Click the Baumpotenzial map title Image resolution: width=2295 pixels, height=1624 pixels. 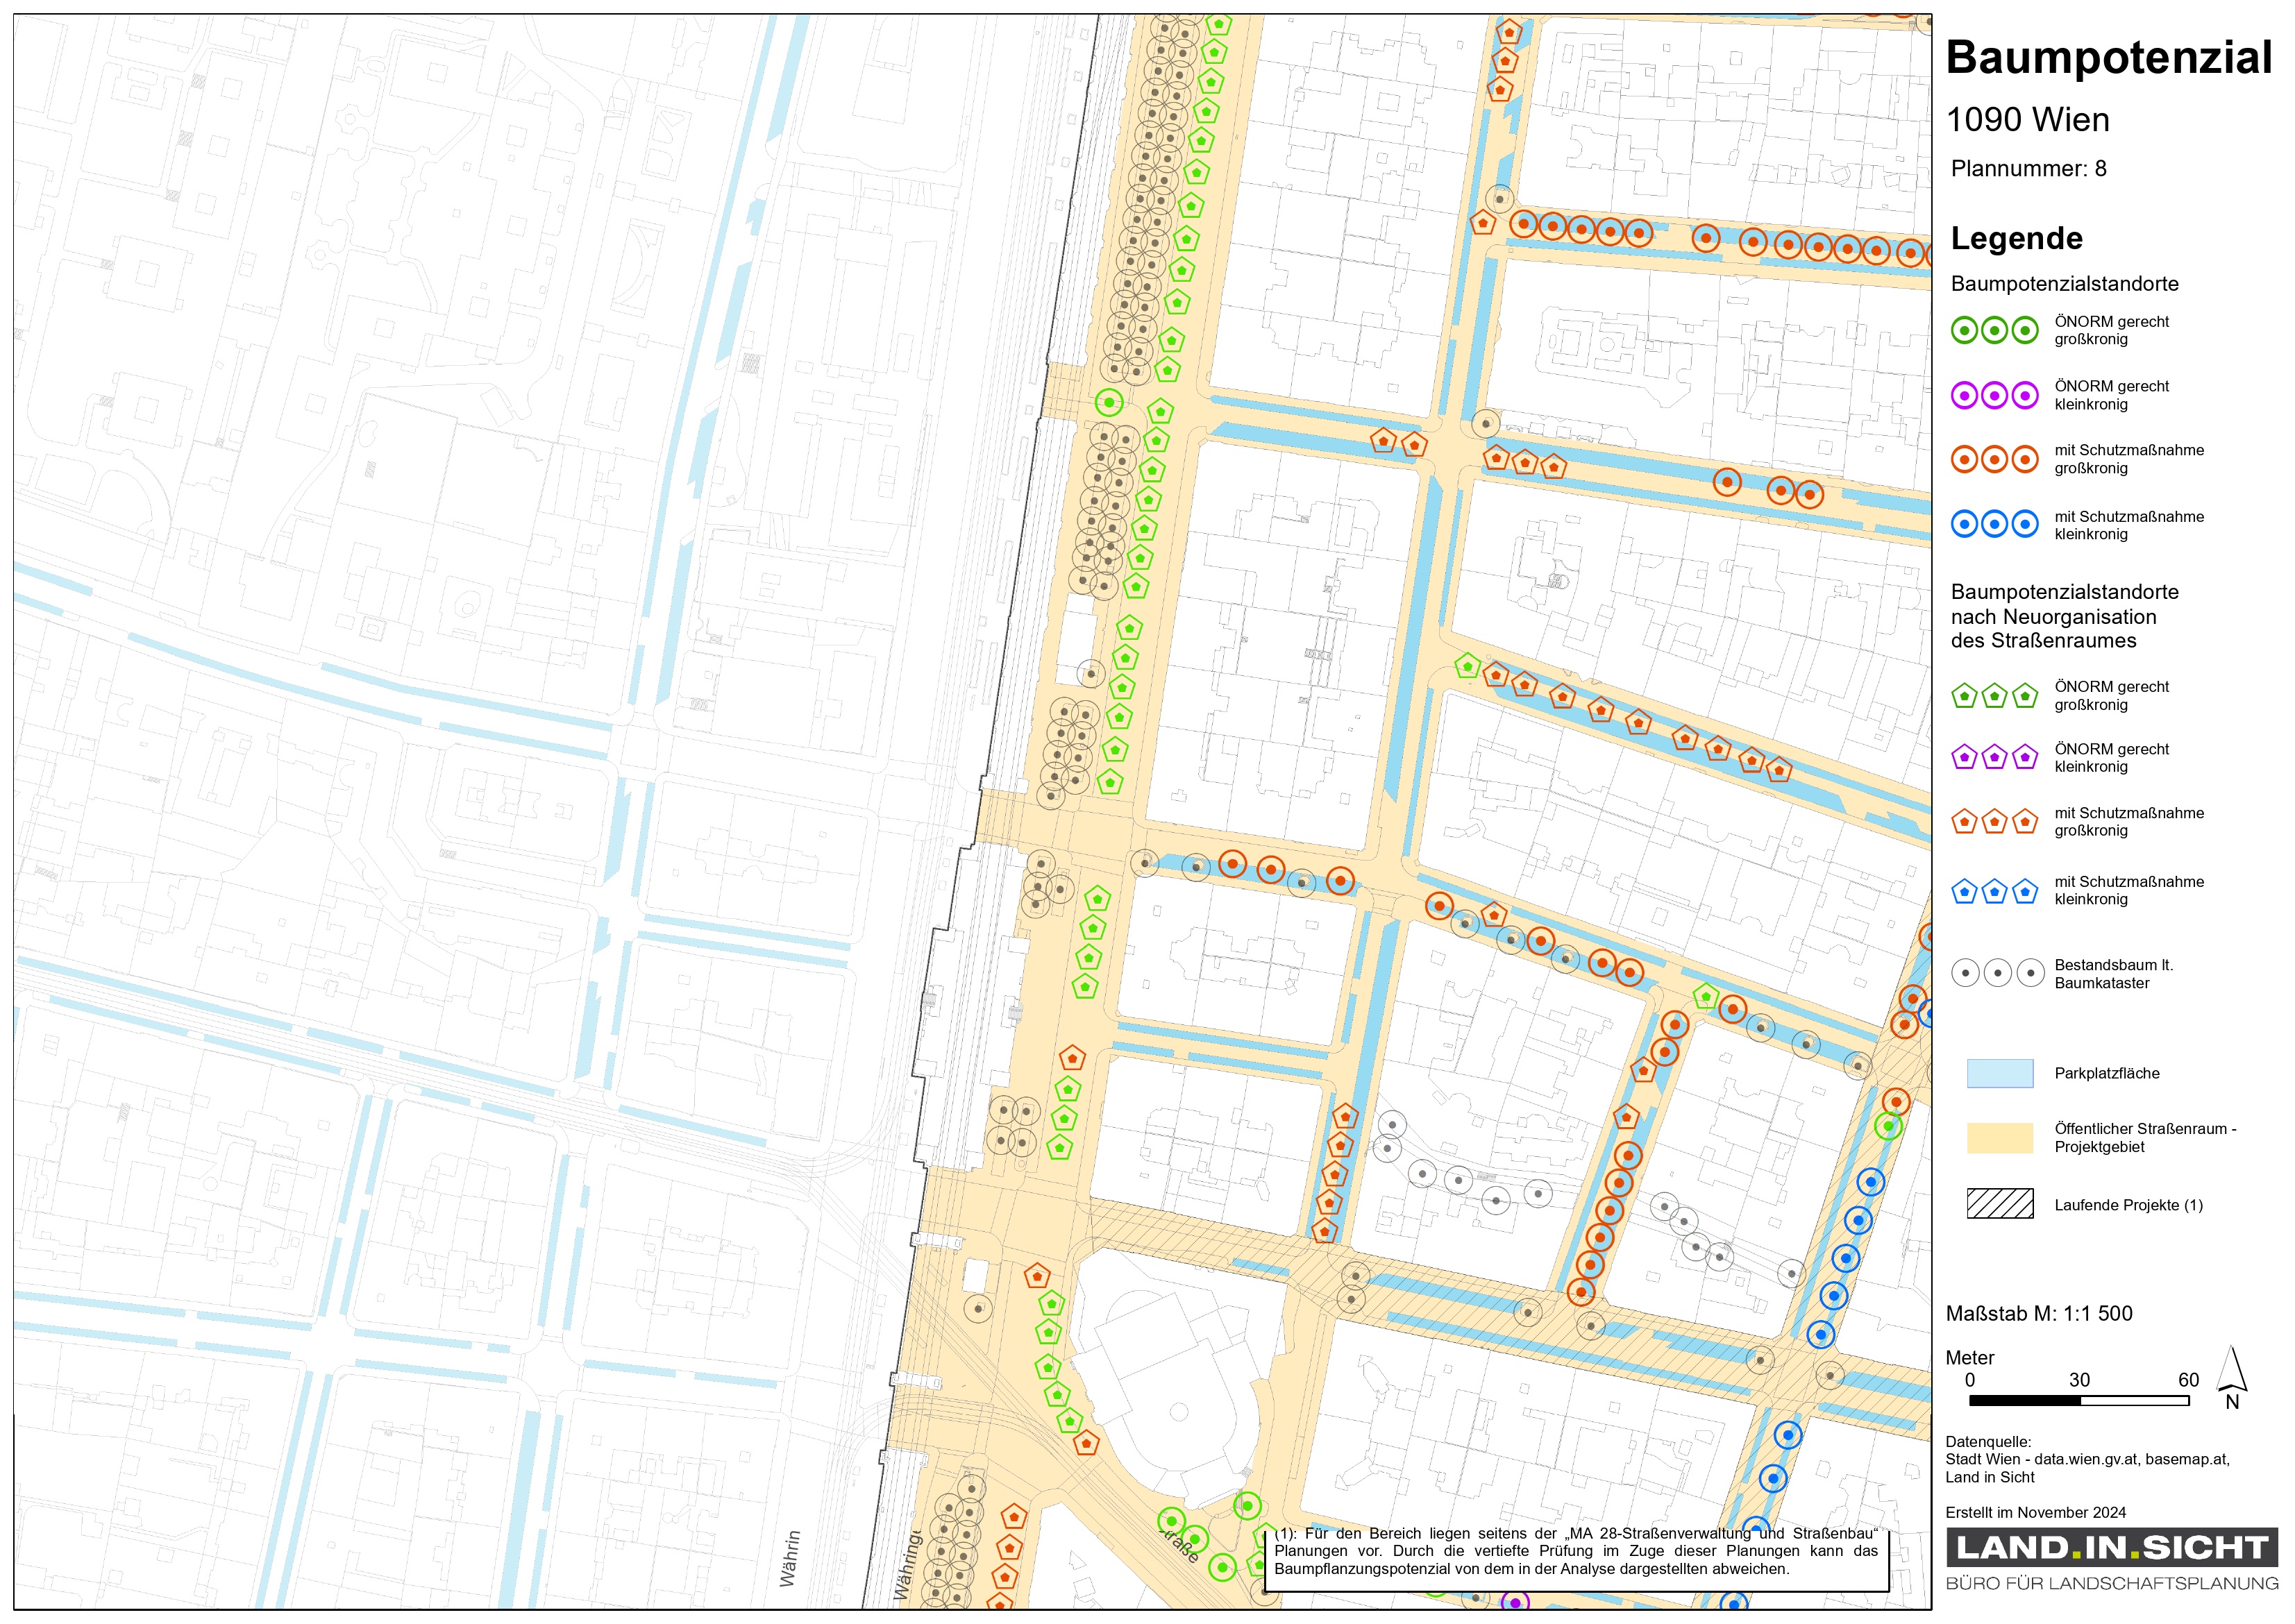pos(2108,57)
